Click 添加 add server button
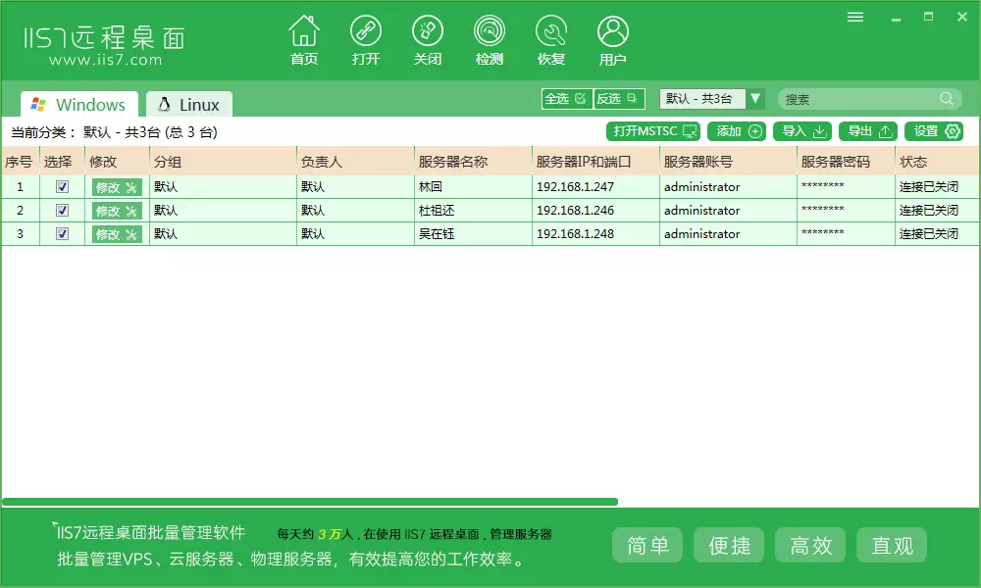This screenshot has height=588, width=981. point(737,131)
